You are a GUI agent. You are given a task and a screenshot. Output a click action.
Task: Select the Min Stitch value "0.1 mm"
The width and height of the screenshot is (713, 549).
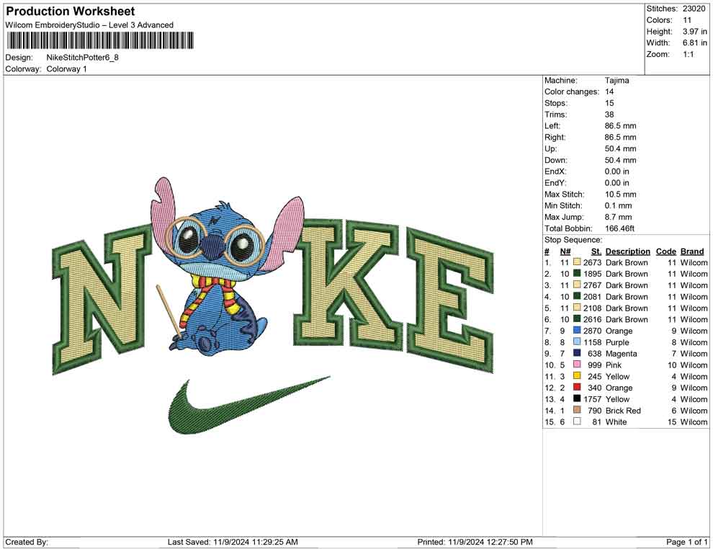point(618,205)
